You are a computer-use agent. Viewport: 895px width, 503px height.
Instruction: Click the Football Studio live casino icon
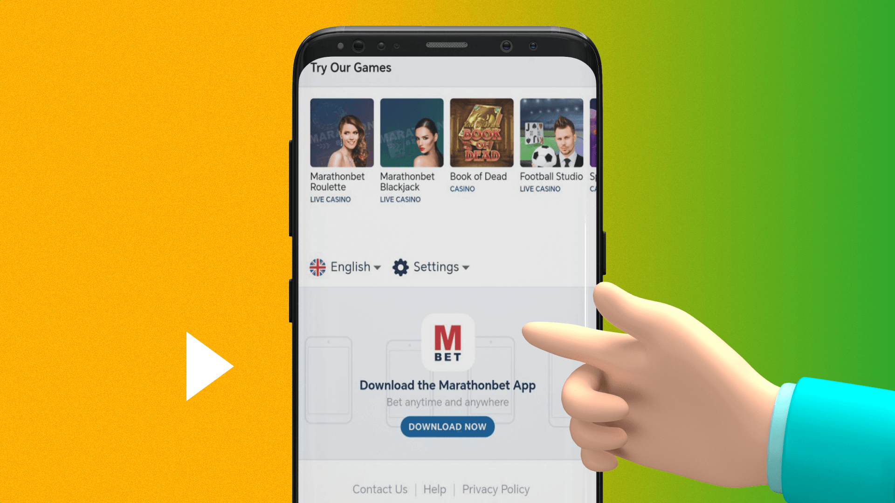coord(551,133)
